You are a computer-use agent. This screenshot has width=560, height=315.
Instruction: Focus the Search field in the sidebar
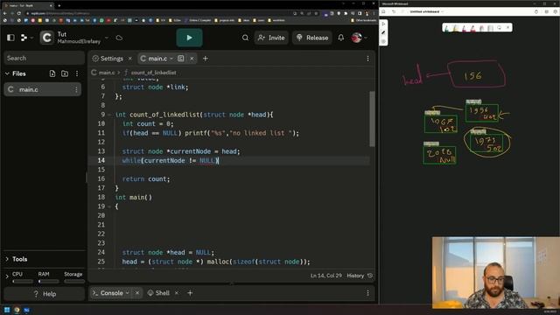click(x=44, y=58)
